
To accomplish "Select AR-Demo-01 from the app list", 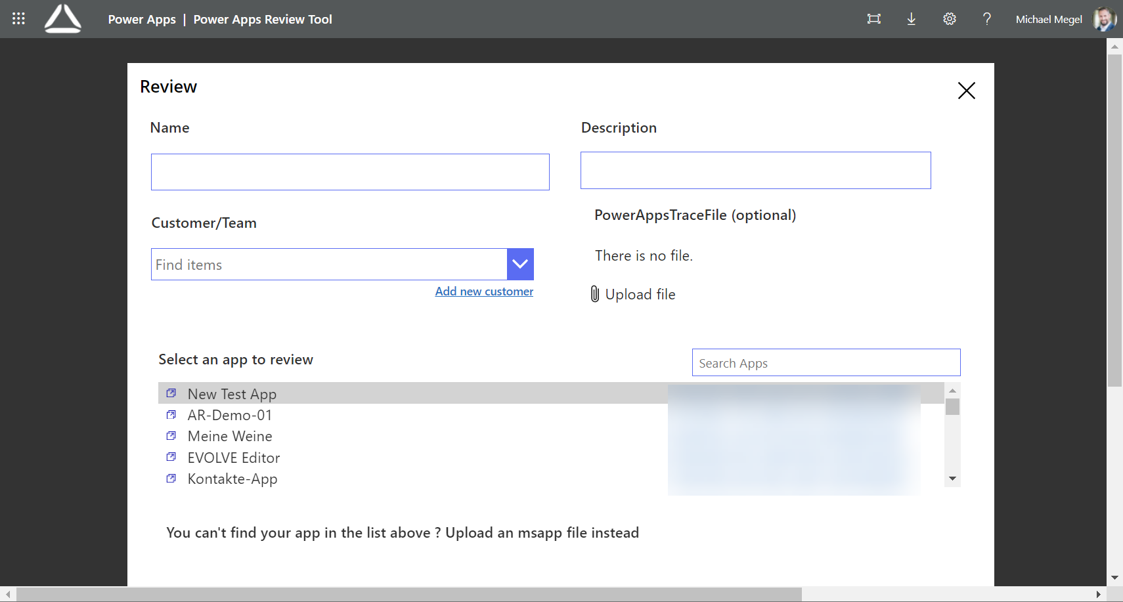I will [230, 414].
